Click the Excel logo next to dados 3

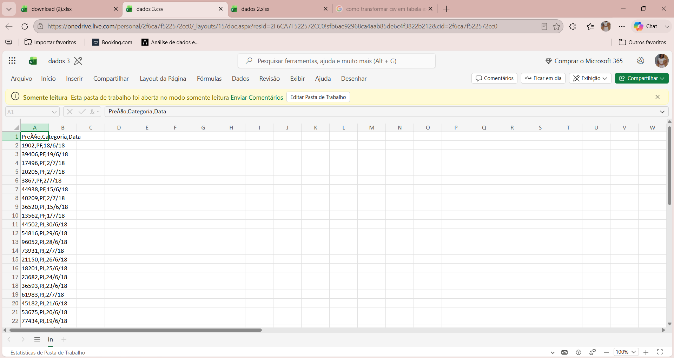[x=33, y=61]
